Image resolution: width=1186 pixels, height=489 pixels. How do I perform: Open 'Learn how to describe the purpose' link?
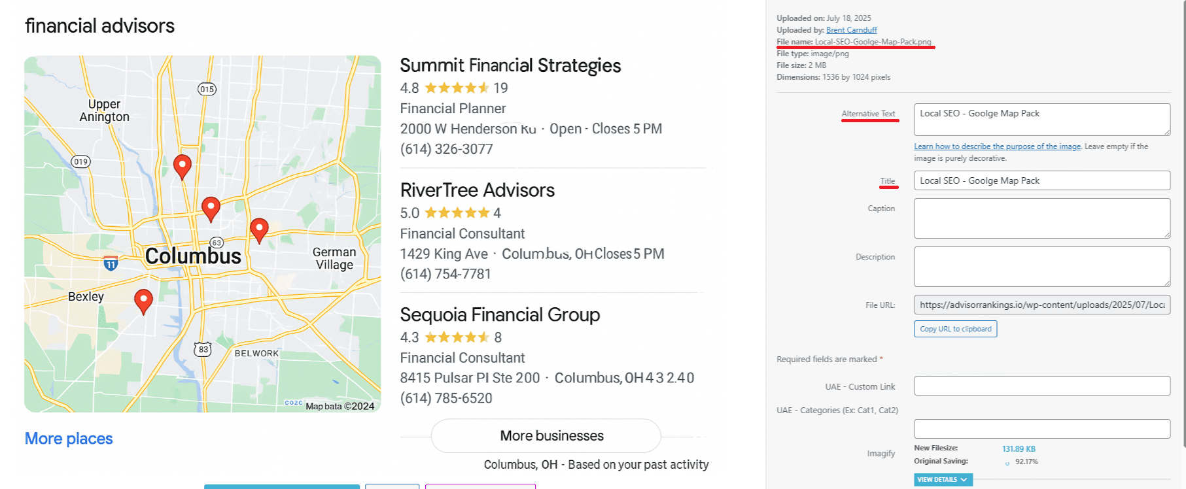[x=997, y=146]
